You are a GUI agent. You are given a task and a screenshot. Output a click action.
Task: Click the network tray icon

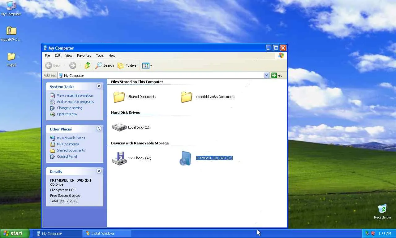click(367, 233)
